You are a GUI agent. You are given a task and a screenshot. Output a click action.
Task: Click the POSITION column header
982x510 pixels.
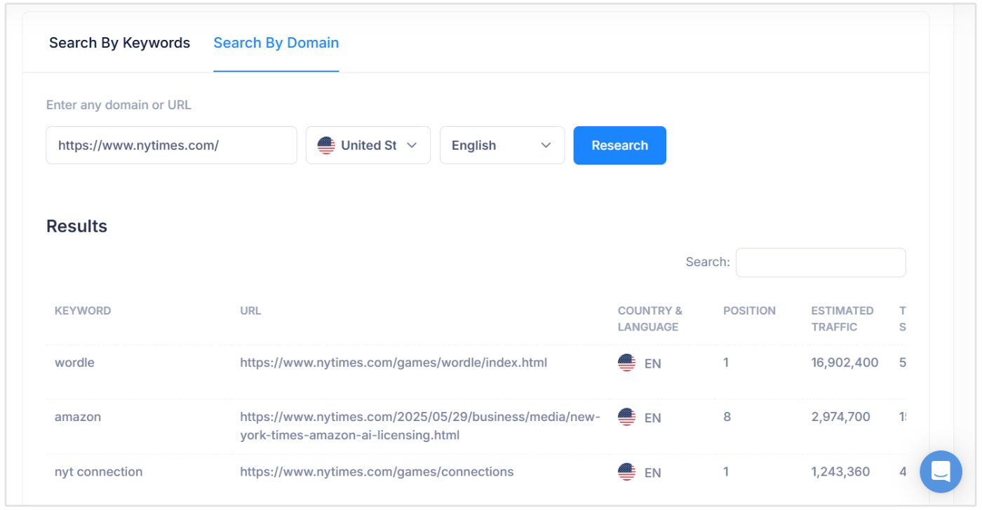749,310
